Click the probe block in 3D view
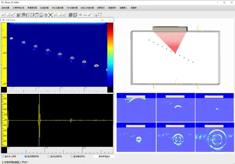The height and width of the screenshot is (164, 235). (x=170, y=29)
